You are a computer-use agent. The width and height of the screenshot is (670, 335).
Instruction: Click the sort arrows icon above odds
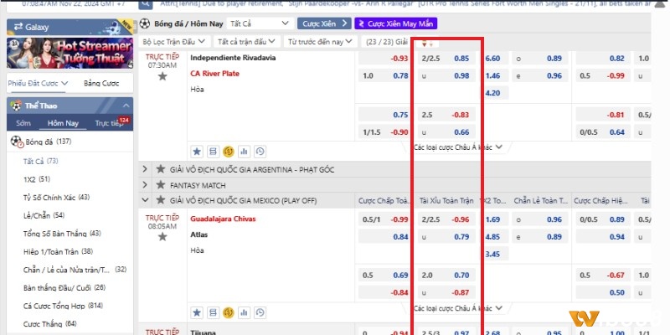point(427,44)
